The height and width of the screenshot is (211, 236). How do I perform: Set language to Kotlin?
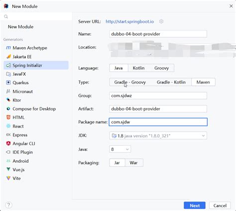click(138, 68)
